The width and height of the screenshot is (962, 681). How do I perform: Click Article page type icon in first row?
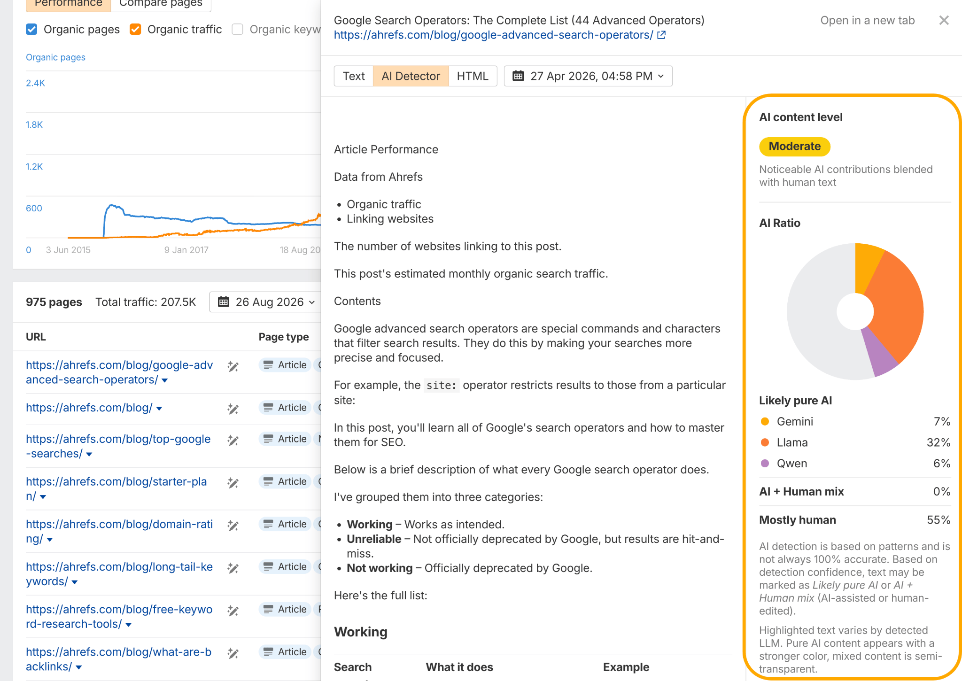tap(268, 365)
